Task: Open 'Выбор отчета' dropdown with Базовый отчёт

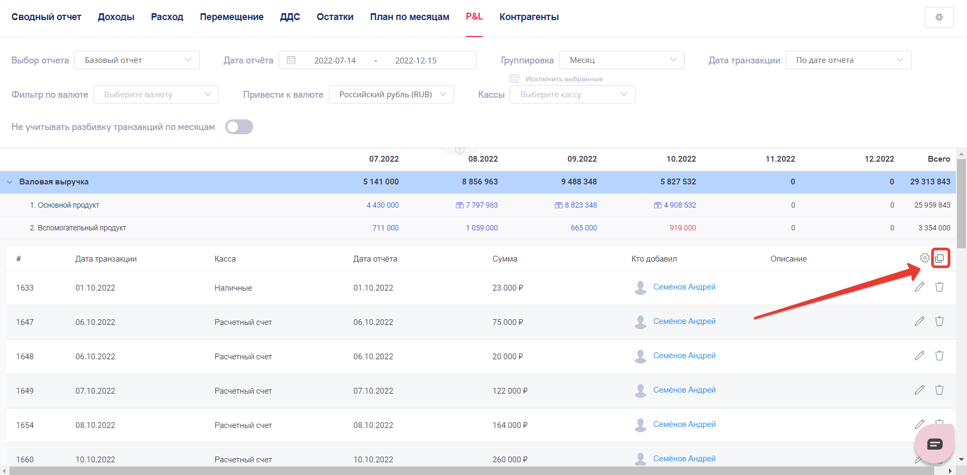Action: click(x=136, y=60)
